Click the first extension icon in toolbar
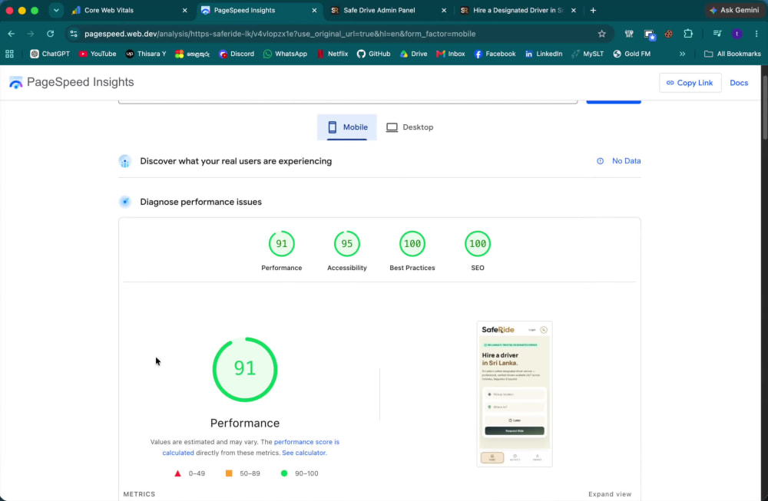This screenshot has width=768, height=501. (x=629, y=34)
